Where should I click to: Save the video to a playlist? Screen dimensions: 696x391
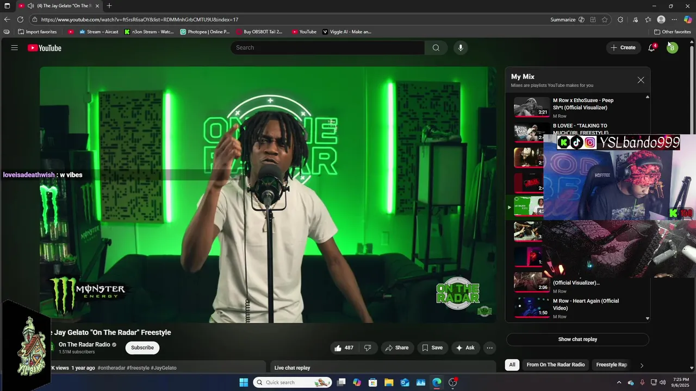pyautogui.click(x=432, y=348)
